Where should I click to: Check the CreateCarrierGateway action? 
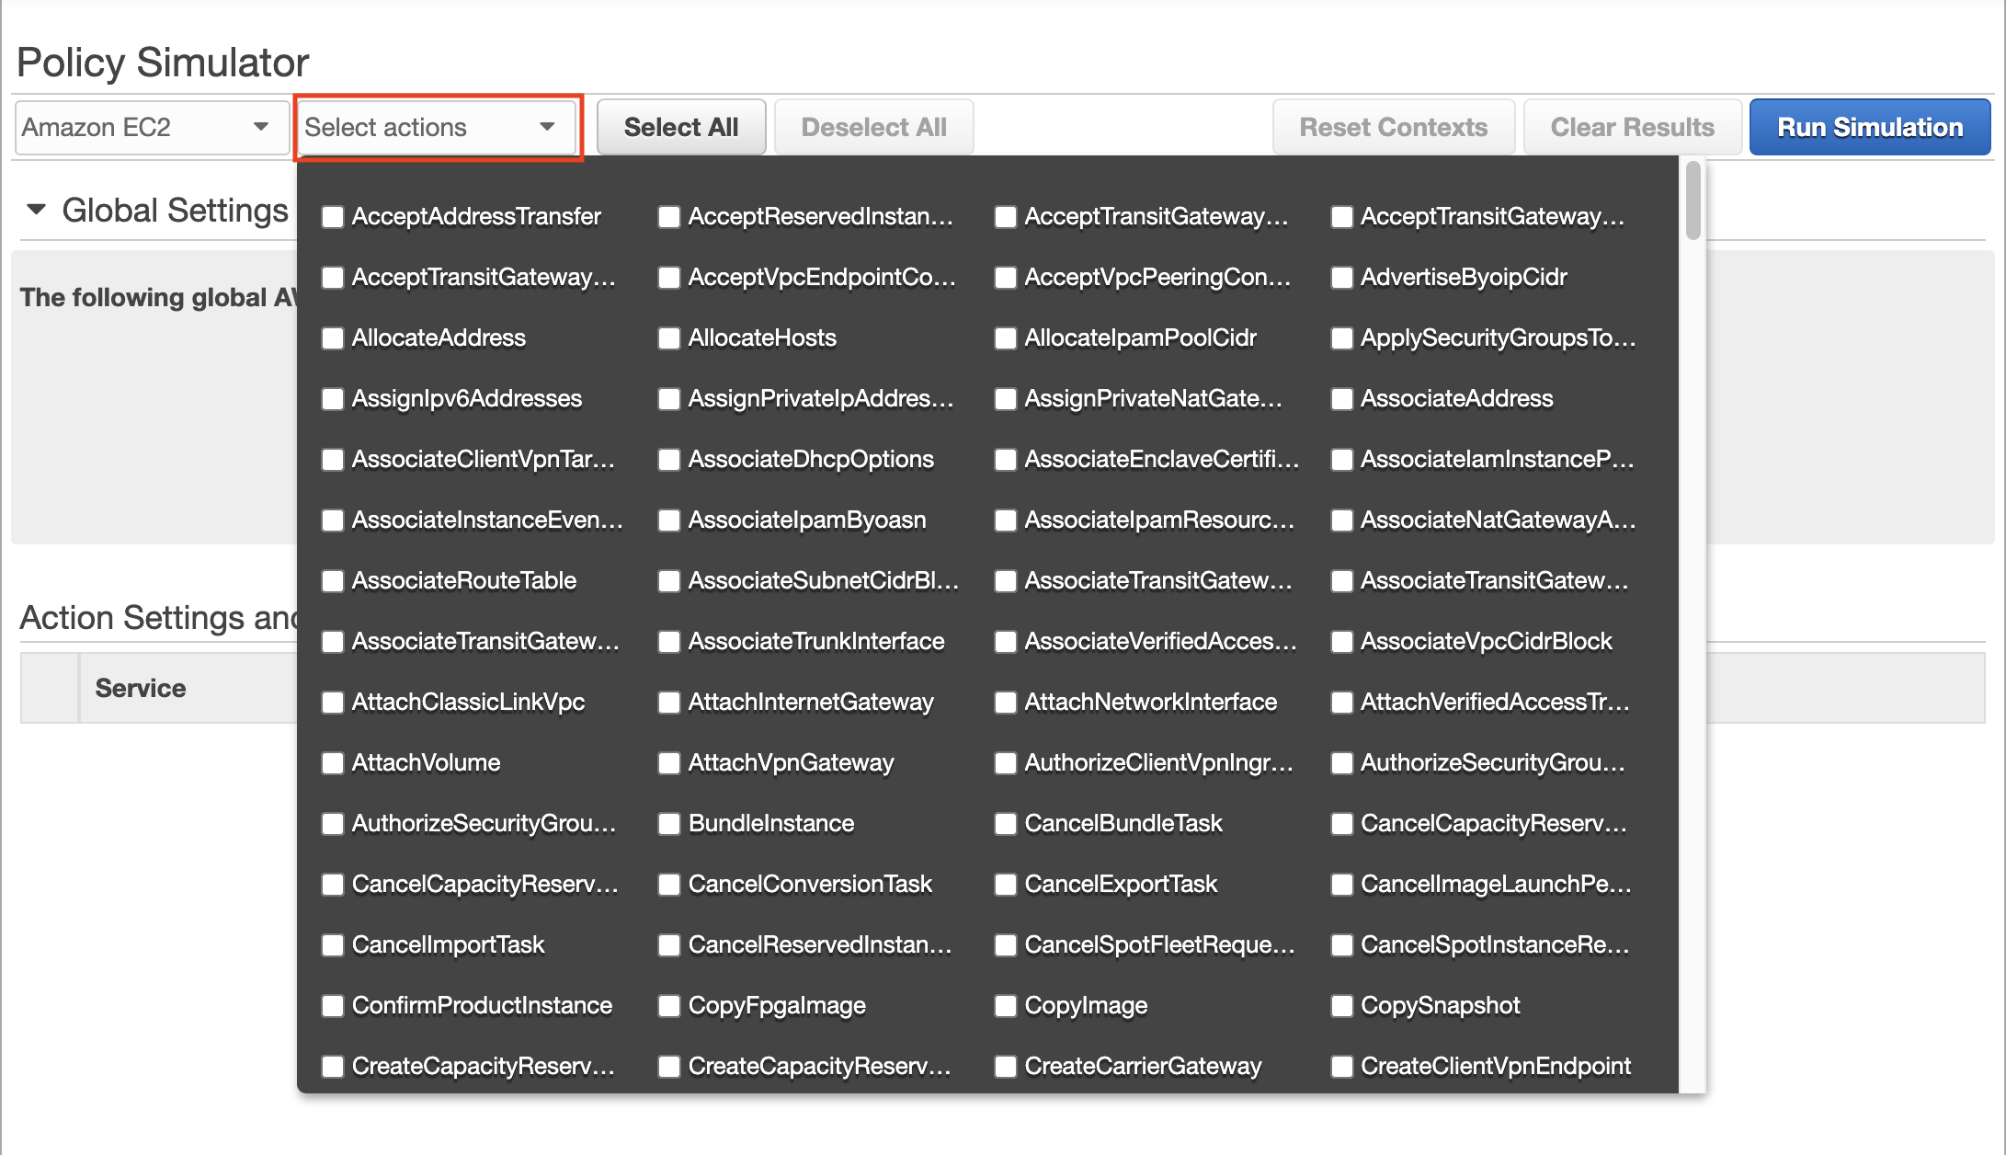pos(1006,1067)
